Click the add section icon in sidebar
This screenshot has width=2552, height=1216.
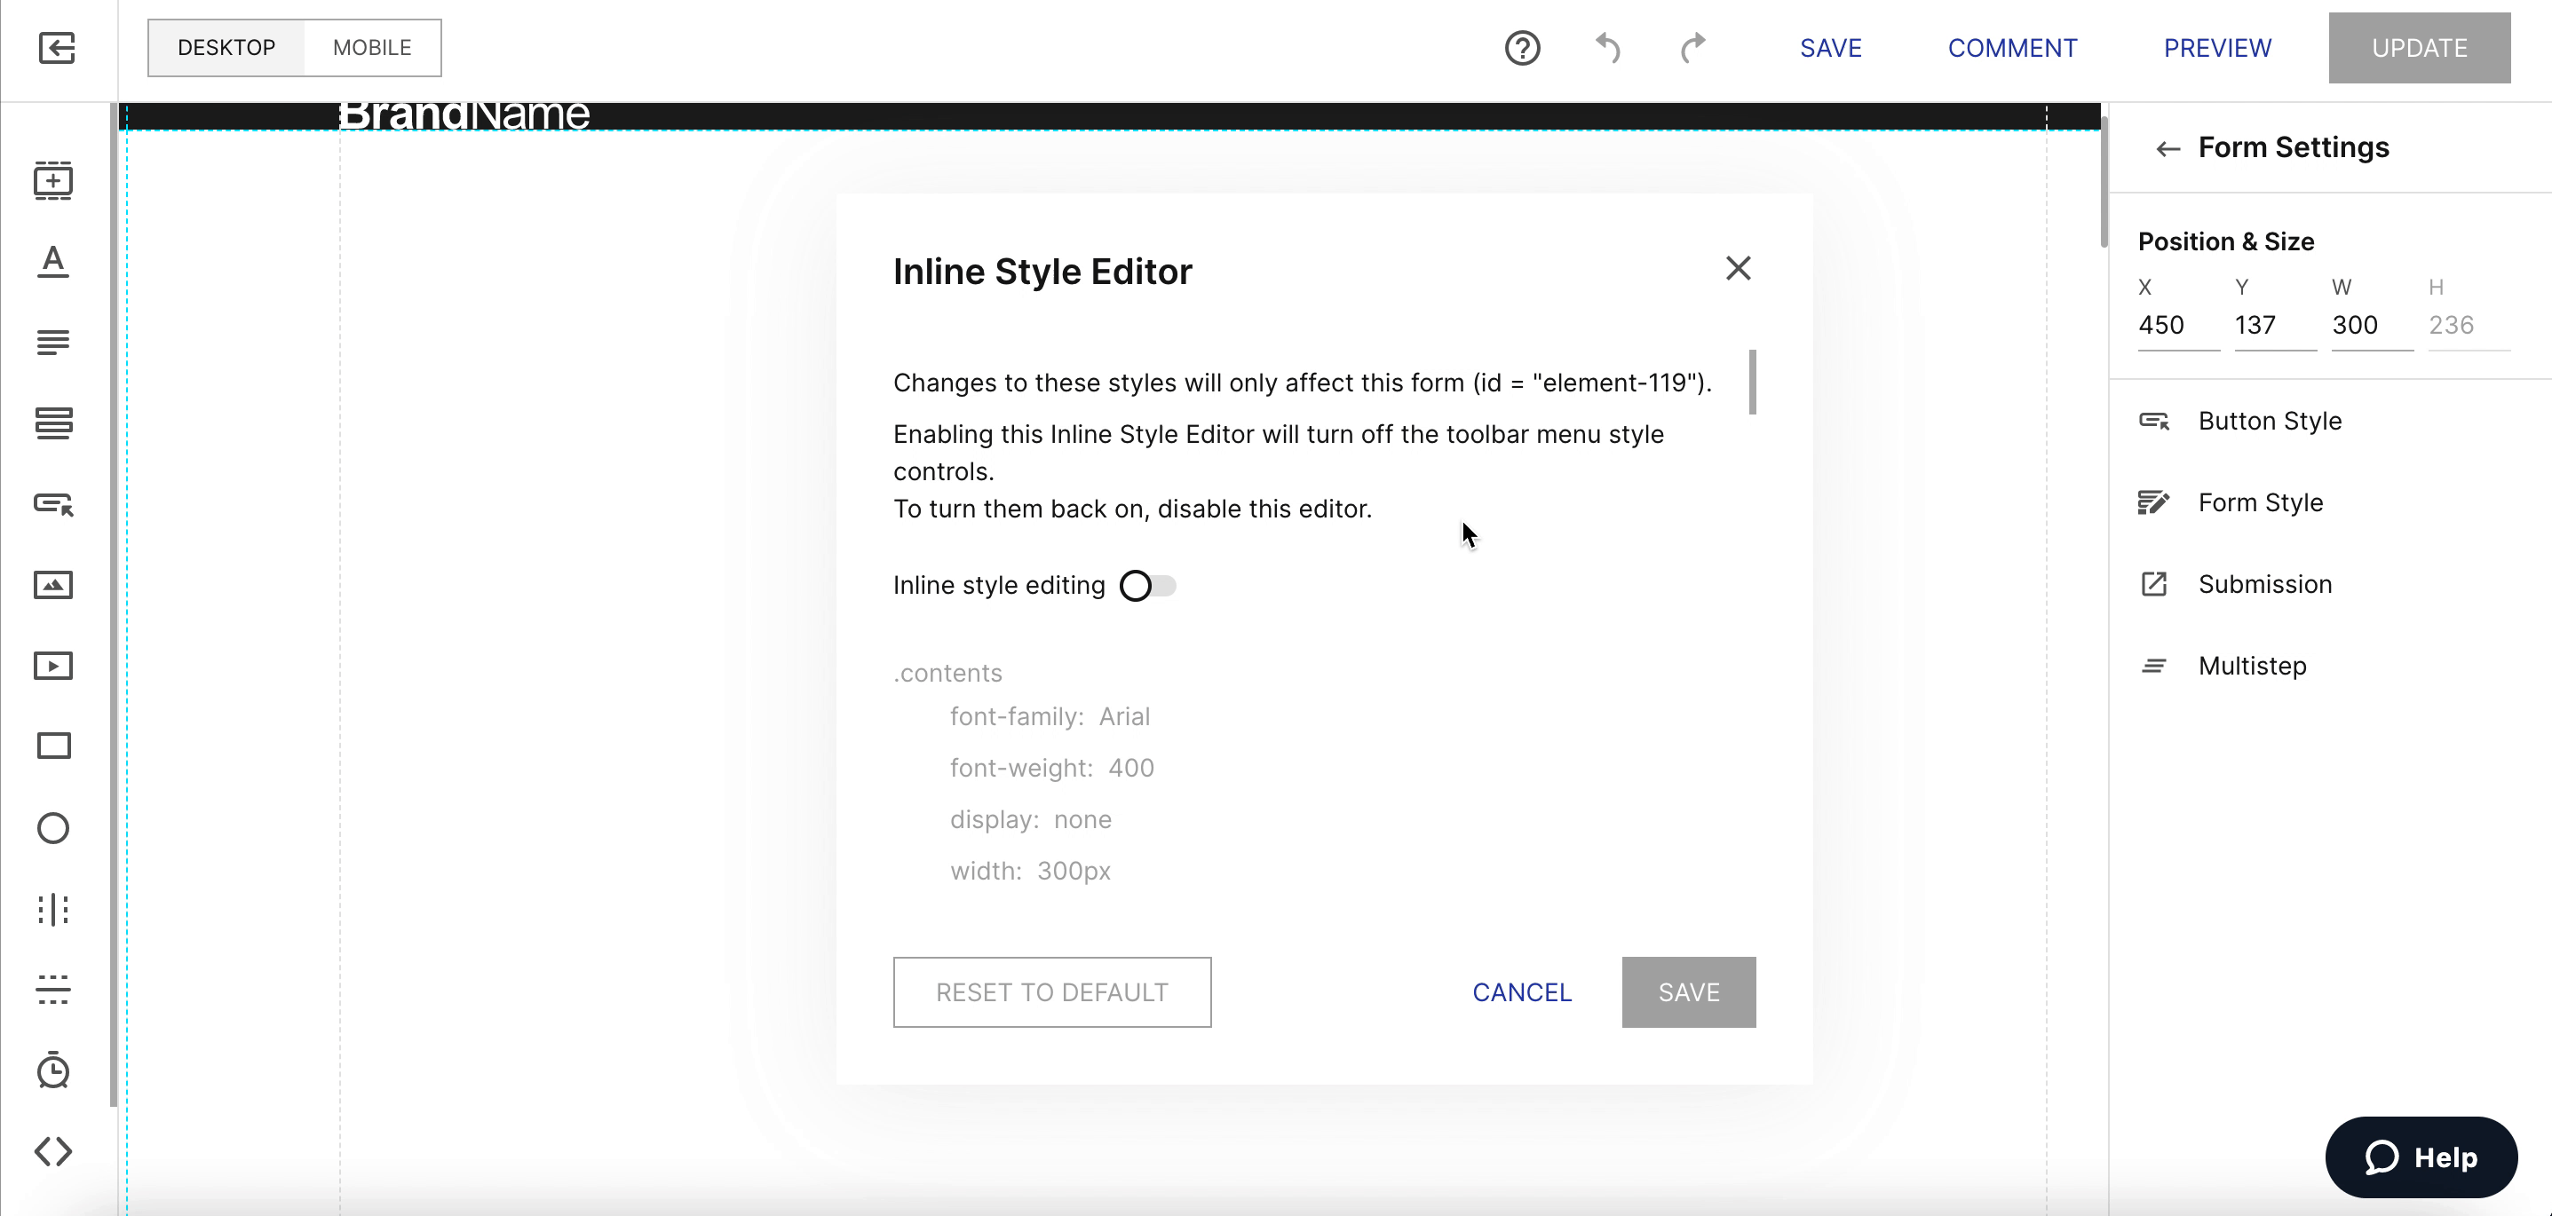tap(53, 180)
